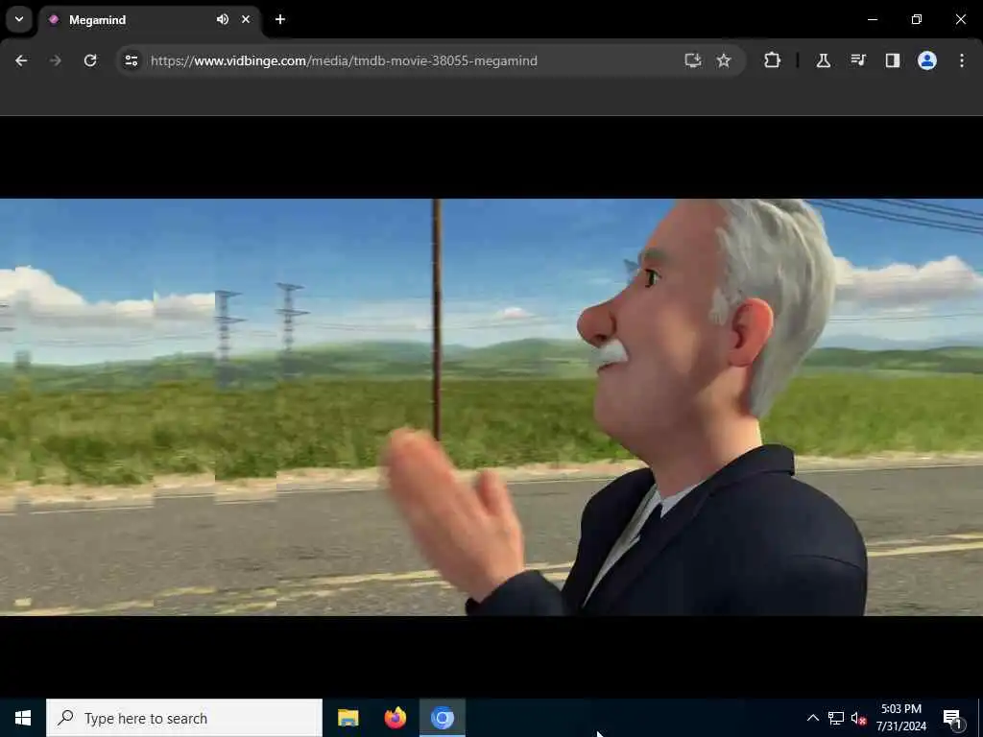Launch Firefox from the taskbar
The width and height of the screenshot is (983, 737).
395,718
